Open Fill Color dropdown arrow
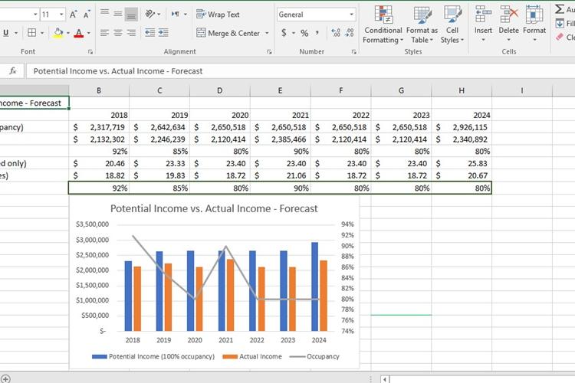Screen dimensions: 575x383 pyautogui.click(x=68, y=33)
